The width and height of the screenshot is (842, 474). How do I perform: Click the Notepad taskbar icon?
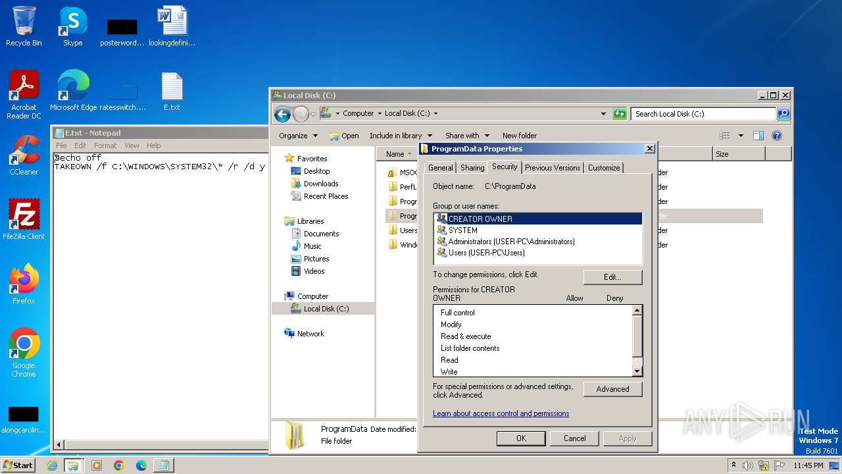163,465
